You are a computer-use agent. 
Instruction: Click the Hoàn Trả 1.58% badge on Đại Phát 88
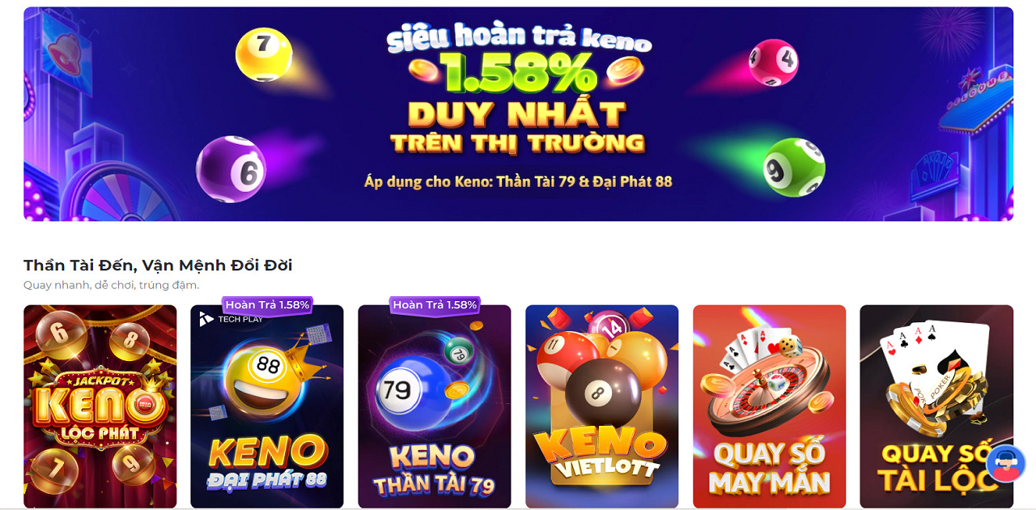coord(267,305)
